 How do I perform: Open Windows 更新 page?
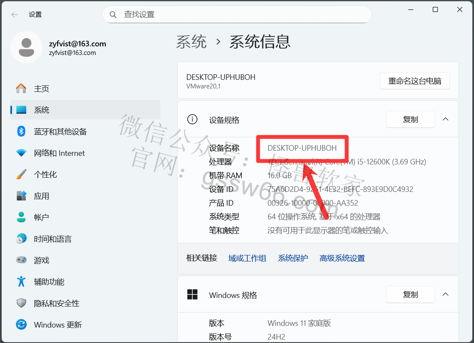click(x=85, y=325)
